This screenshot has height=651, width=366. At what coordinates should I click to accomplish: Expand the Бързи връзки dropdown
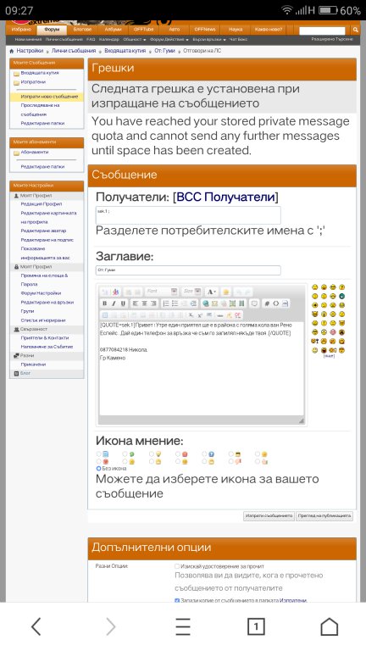pos(209,40)
